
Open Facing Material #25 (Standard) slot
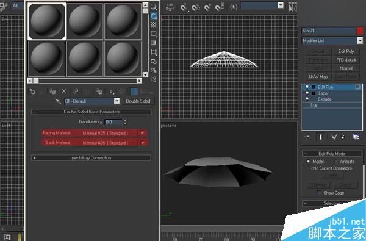(106, 133)
